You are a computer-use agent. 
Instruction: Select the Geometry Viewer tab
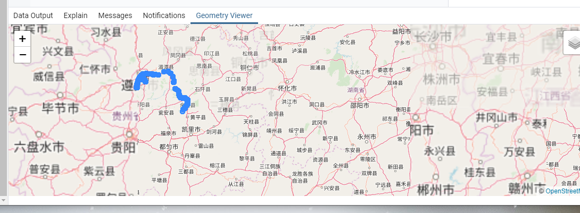224,15
